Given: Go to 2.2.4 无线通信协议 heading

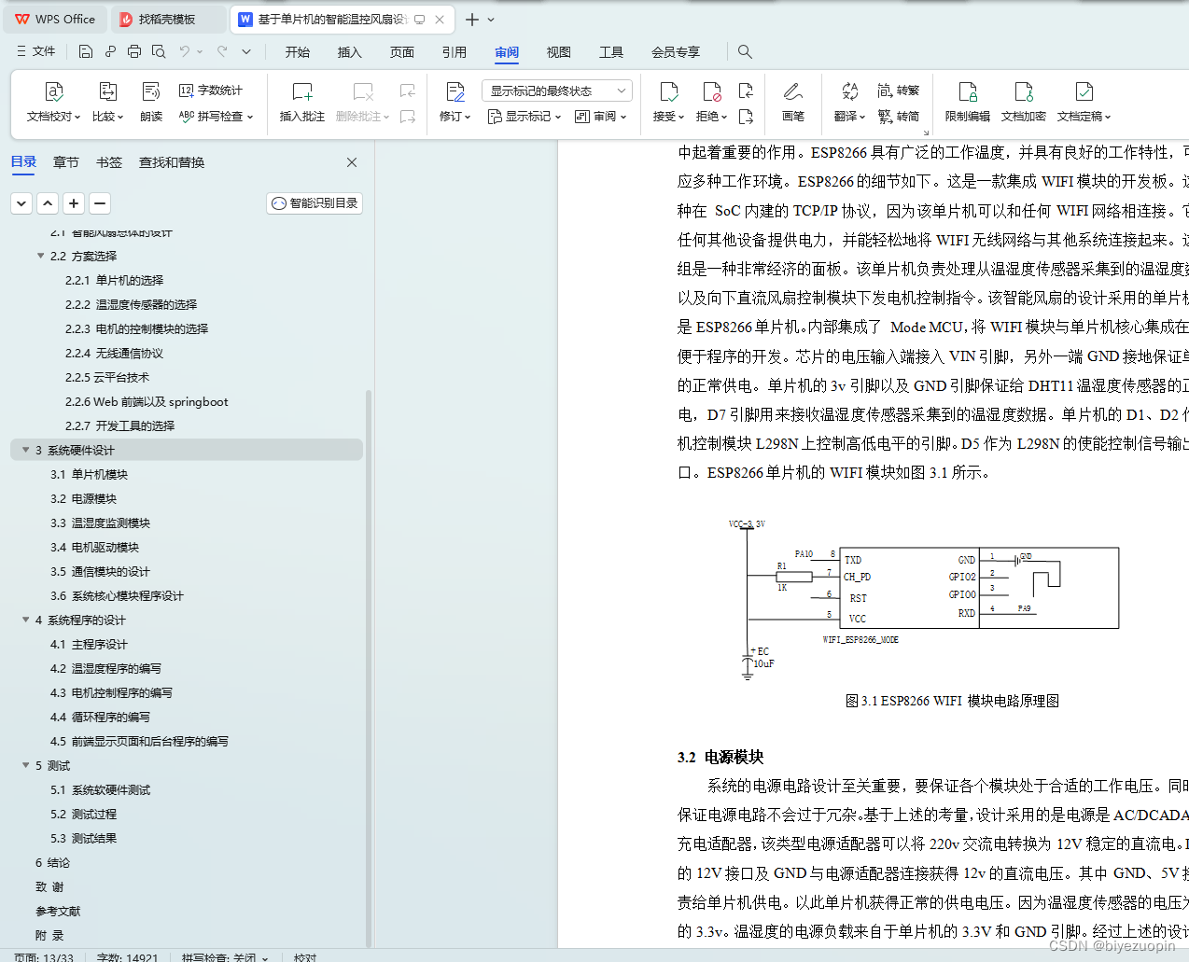Looking at the screenshot, I should tap(114, 353).
